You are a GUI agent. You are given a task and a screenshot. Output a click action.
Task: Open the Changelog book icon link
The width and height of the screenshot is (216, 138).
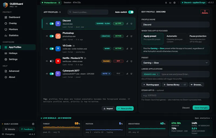(8, 134)
